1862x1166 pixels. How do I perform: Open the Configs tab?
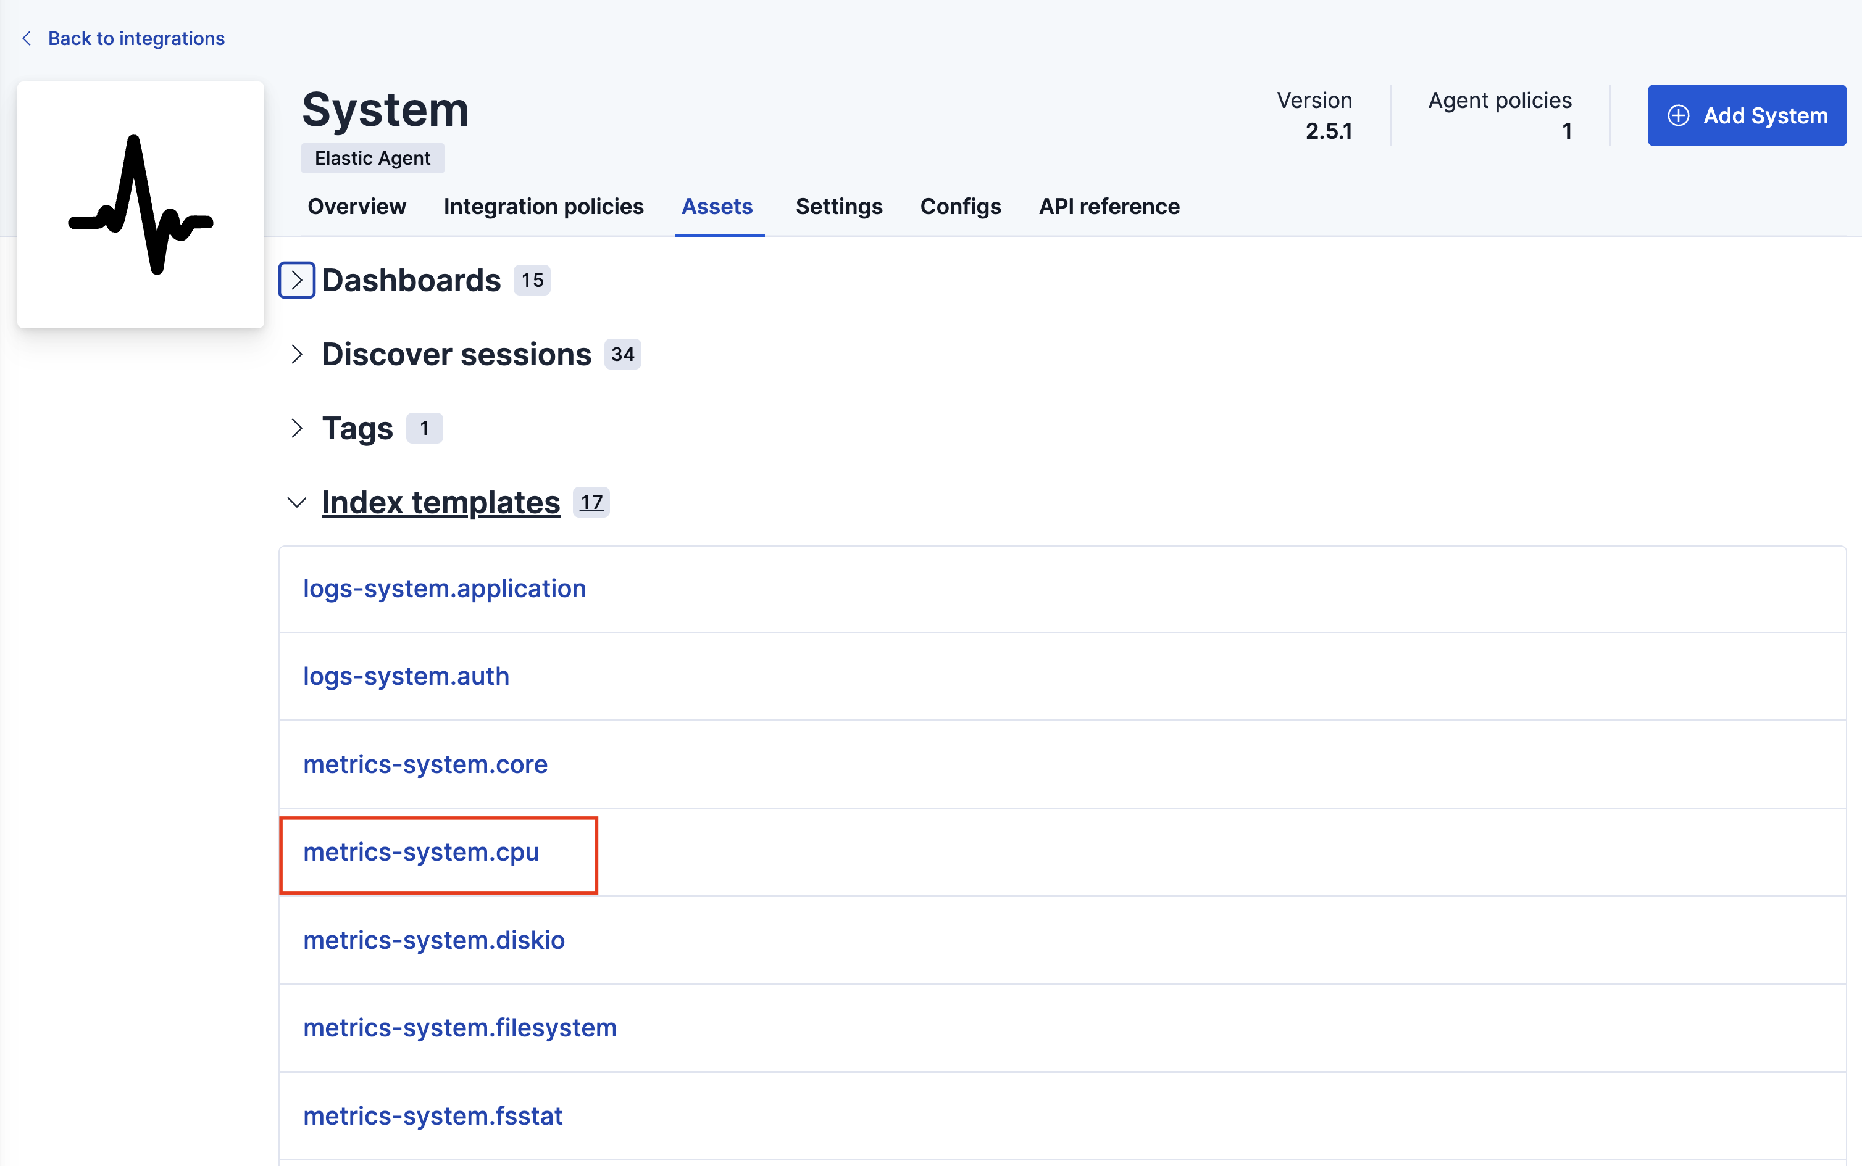tap(960, 206)
